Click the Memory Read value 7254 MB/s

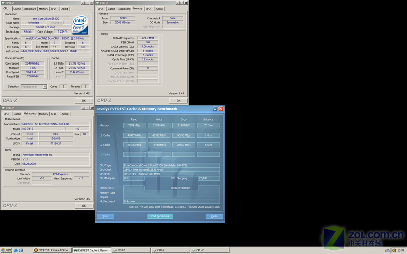coord(134,125)
